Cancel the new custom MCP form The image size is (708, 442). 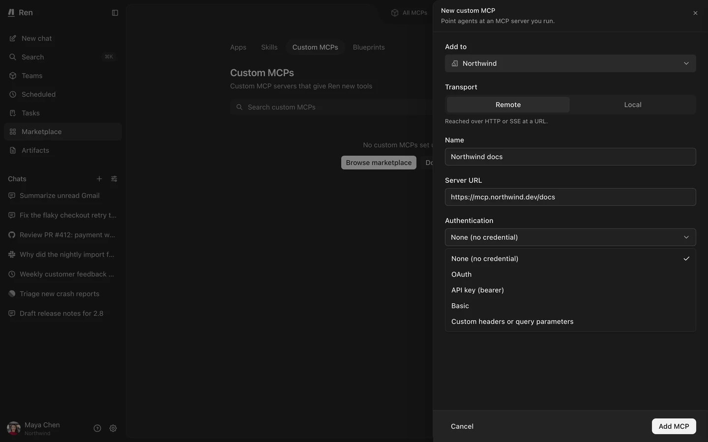462,426
